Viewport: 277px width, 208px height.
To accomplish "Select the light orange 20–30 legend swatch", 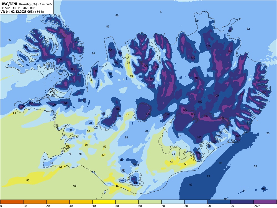I will (x=58, y=202).
